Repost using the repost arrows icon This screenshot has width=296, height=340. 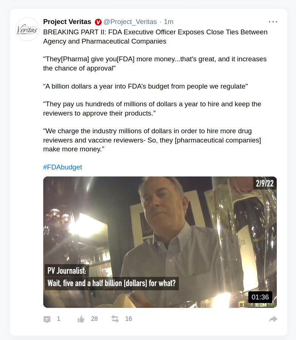click(115, 319)
